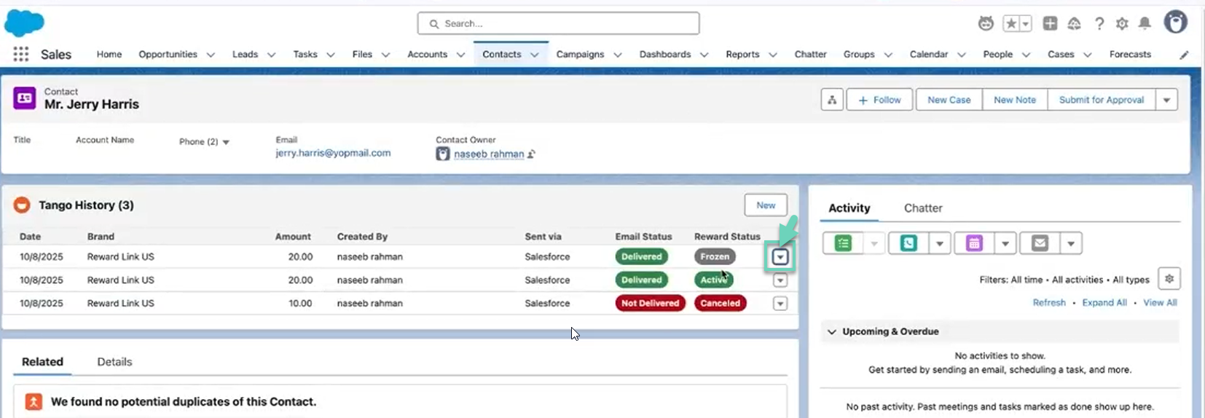The height and width of the screenshot is (418, 1205).
Task: Expand the Phone (2) dropdown
Action: pos(226,142)
